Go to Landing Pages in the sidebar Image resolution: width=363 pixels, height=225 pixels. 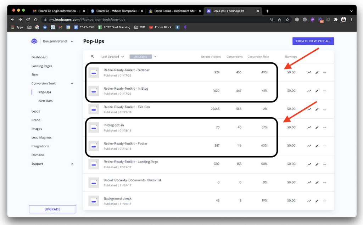[42, 66]
